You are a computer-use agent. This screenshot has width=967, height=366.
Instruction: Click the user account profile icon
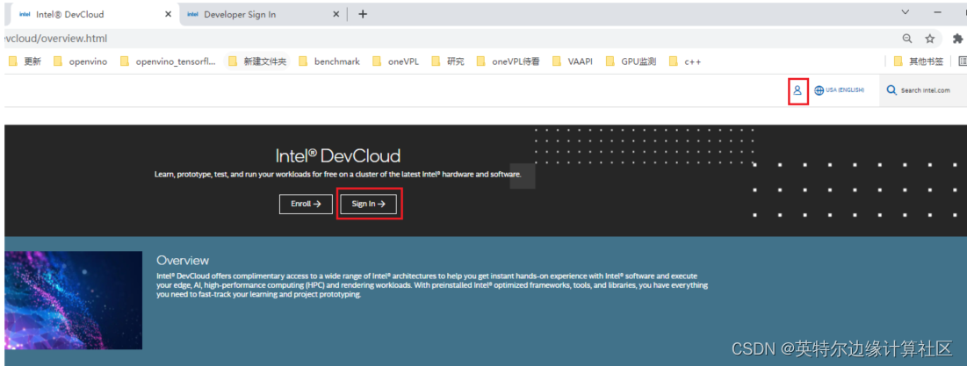797,90
